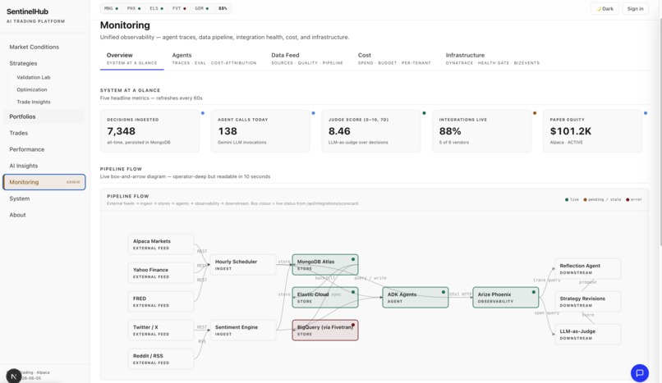This screenshot has height=383, width=662.
Task: Select the Hourly Scheduler ingest node
Action: tap(243, 265)
